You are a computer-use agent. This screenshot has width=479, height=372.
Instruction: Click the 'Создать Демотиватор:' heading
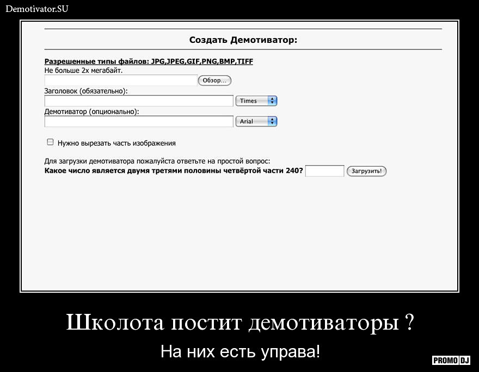click(x=243, y=40)
